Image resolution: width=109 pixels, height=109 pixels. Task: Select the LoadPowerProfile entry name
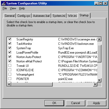point(27,53)
